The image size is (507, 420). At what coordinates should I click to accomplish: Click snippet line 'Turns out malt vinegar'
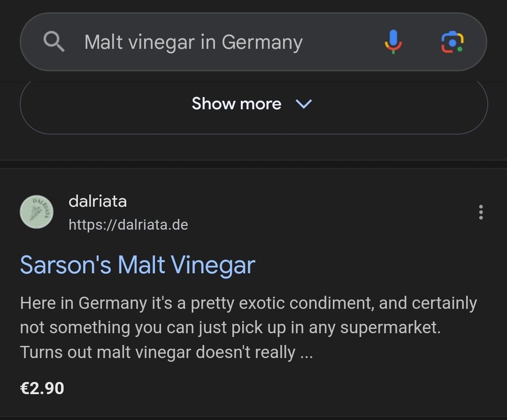point(166,352)
